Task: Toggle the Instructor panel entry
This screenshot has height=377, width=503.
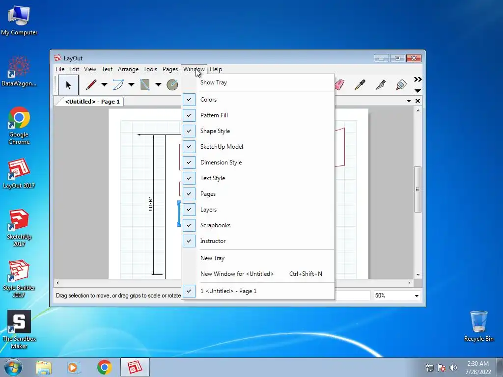Action: (x=258, y=241)
